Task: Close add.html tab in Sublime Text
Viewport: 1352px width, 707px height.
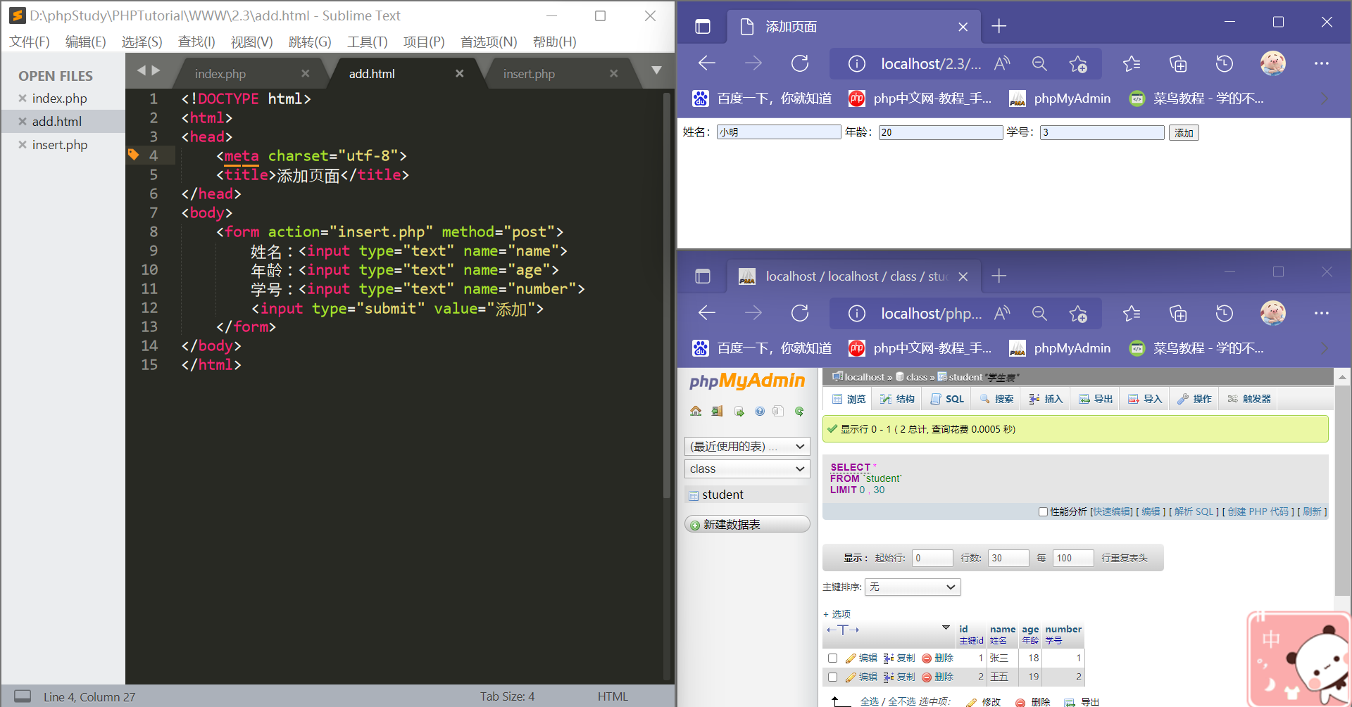Action: click(x=459, y=73)
